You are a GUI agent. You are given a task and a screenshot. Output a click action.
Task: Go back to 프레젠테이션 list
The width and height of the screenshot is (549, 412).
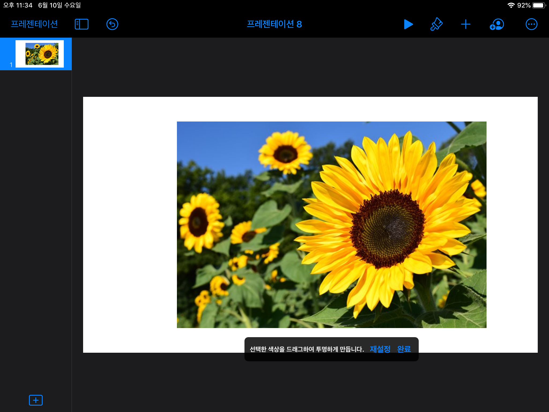34,24
